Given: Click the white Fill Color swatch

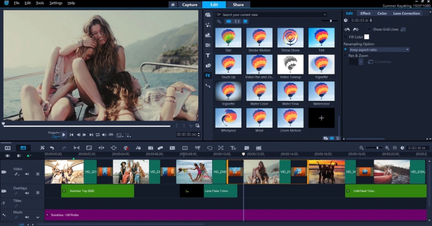Looking at the screenshot, I should (x=366, y=36).
